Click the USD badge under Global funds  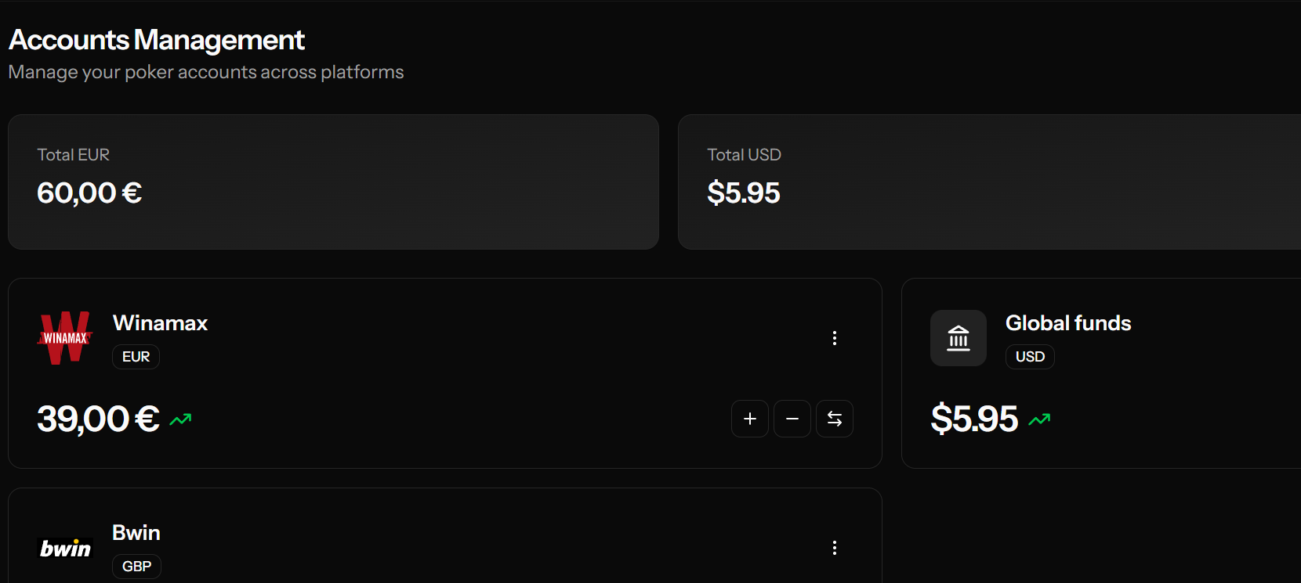pyautogui.click(x=1030, y=357)
